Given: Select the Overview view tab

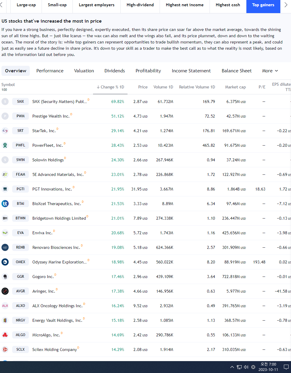Looking at the screenshot, I should pyautogui.click(x=16, y=71).
